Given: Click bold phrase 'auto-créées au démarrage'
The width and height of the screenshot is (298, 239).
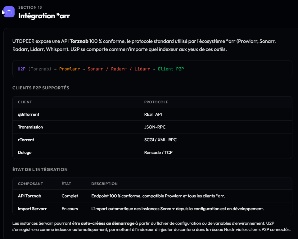Looking at the screenshot, I should [108, 223].
